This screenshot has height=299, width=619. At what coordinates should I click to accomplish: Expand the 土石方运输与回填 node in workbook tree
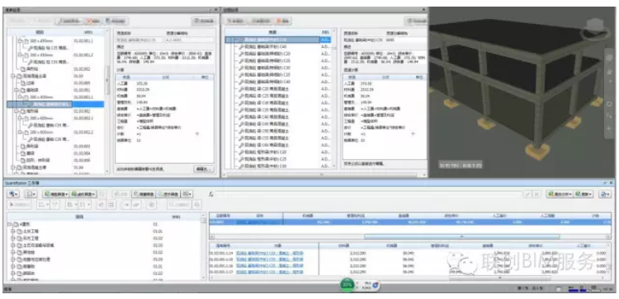(13, 245)
